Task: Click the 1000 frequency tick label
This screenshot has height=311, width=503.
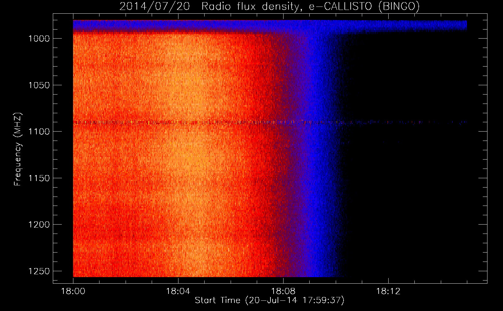Action: click(x=39, y=39)
